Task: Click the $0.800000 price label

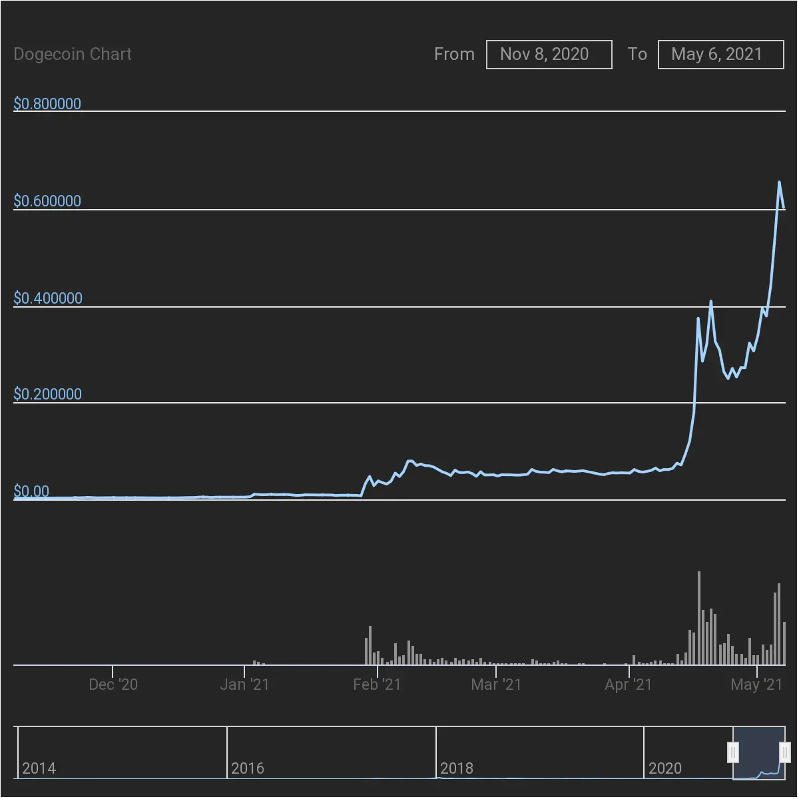Action: (47, 104)
